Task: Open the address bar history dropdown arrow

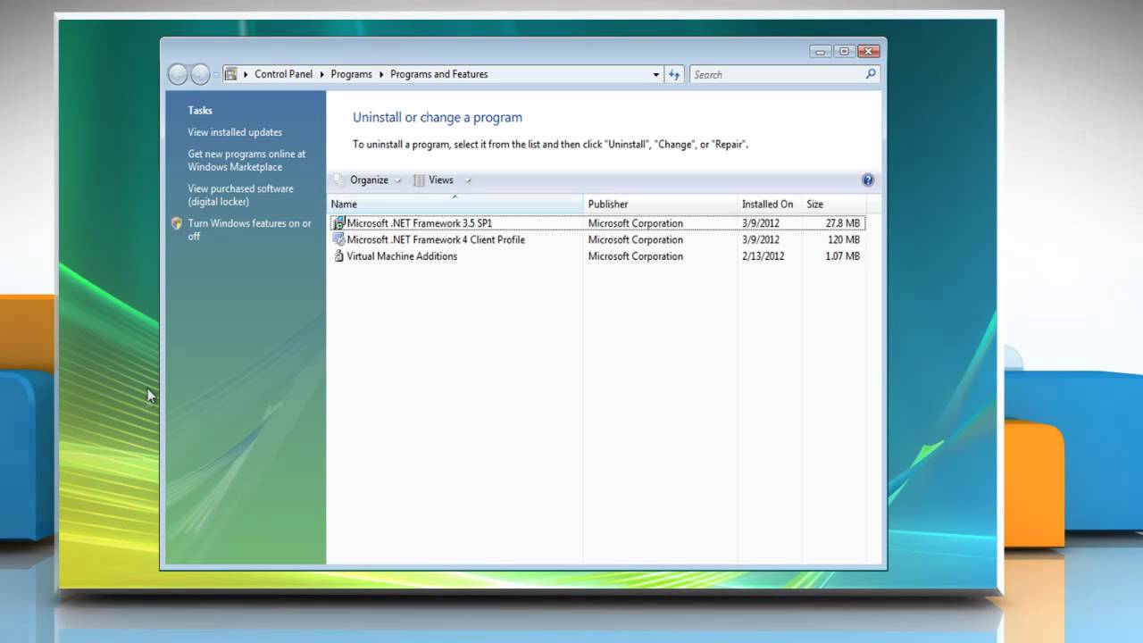Action: point(656,75)
